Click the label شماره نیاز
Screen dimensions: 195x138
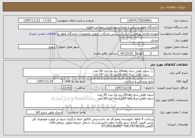coord(181,21)
